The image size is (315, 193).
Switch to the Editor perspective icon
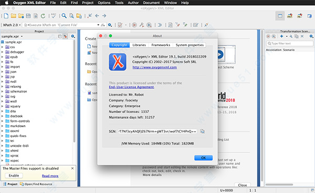click(280, 16)
